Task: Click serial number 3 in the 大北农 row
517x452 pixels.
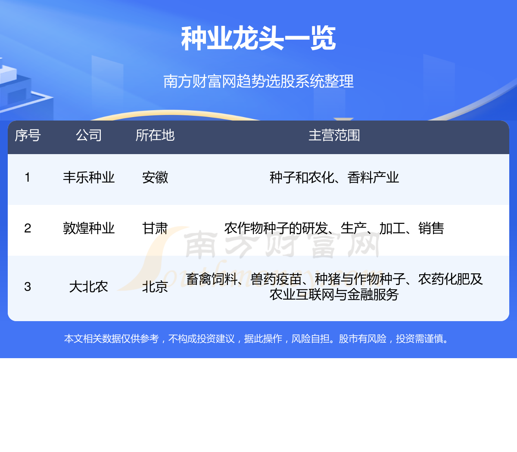Action: pos(28,287)
